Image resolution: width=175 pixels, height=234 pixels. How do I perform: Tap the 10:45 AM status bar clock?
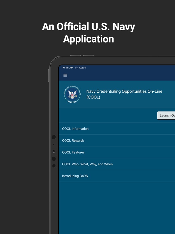pos(67,68)
